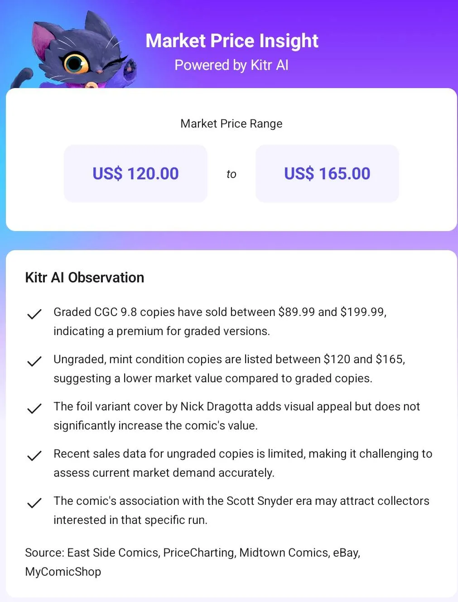Click the checkmark beside the Nick Dragotta foil variant note
The height and width of the screenshot is (602, 458).
34,408
